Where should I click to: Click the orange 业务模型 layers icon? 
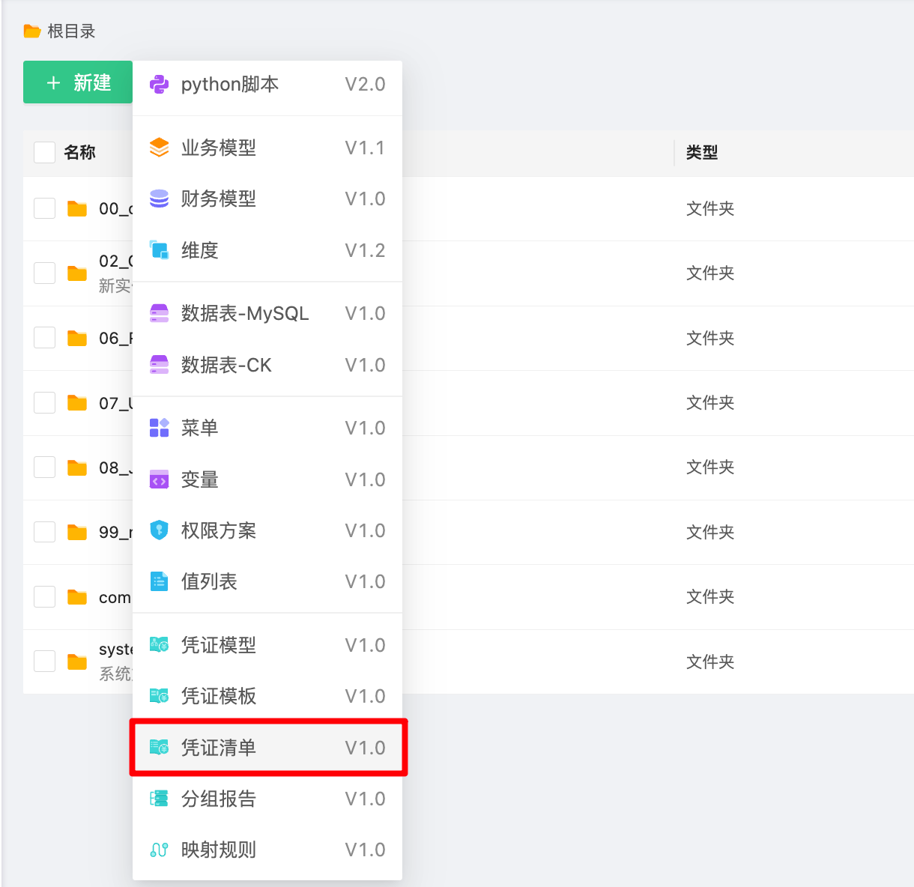[x=159, y=148]
